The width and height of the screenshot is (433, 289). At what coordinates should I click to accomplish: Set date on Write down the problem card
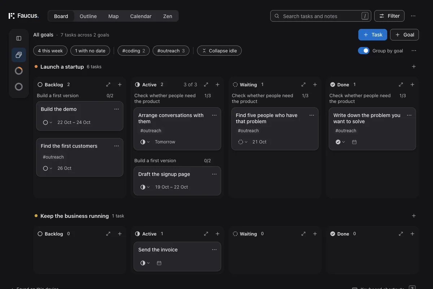[354, 142]
